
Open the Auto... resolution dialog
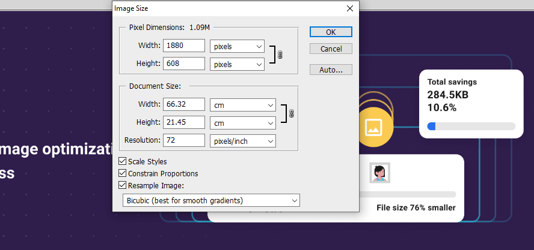331,70
